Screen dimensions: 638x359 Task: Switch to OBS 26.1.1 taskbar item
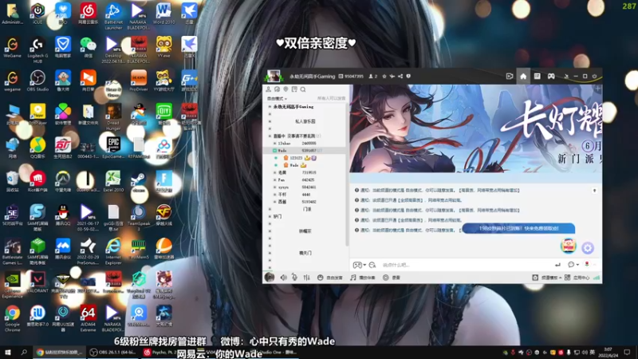(112, 352)
